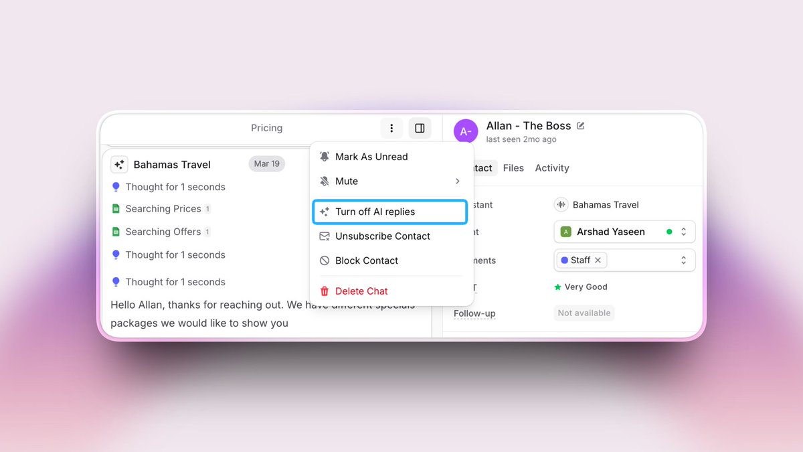The width and height of the screenshot is (803, 452).
Task: Open the three-dot more options menu
Action: [x=391, y=128]
